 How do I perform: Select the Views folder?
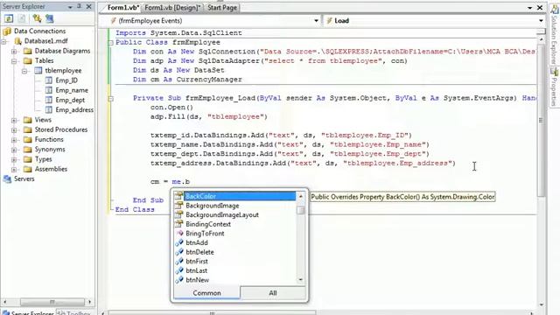pos(43,120)
